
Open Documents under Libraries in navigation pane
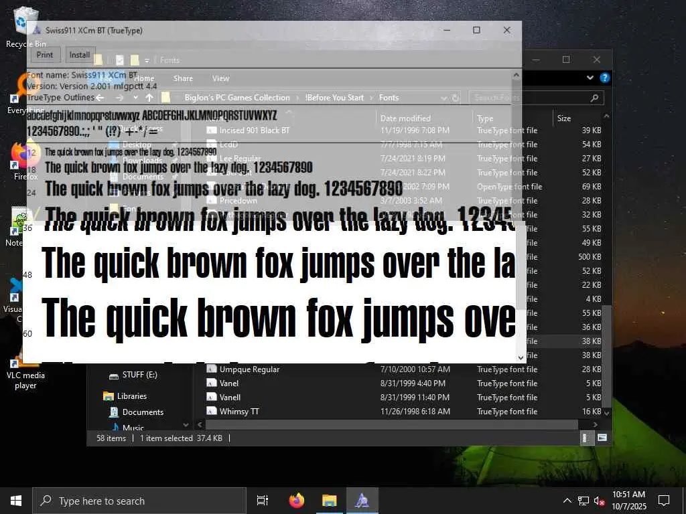pyautogui.click(x=143, y=412)
